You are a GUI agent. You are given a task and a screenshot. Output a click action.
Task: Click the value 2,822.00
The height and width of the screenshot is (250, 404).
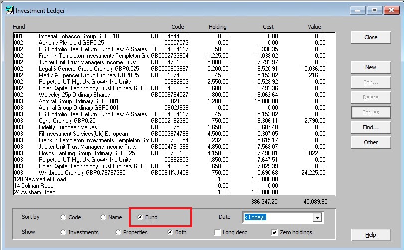(x=315, y=153)
